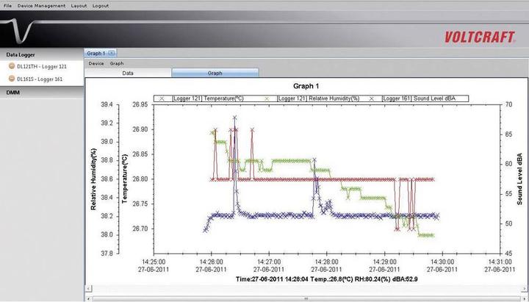Screen dimensions: 529x302
Task: Click the DL121TH Logger 121 device icon
Action: point(12,66)
